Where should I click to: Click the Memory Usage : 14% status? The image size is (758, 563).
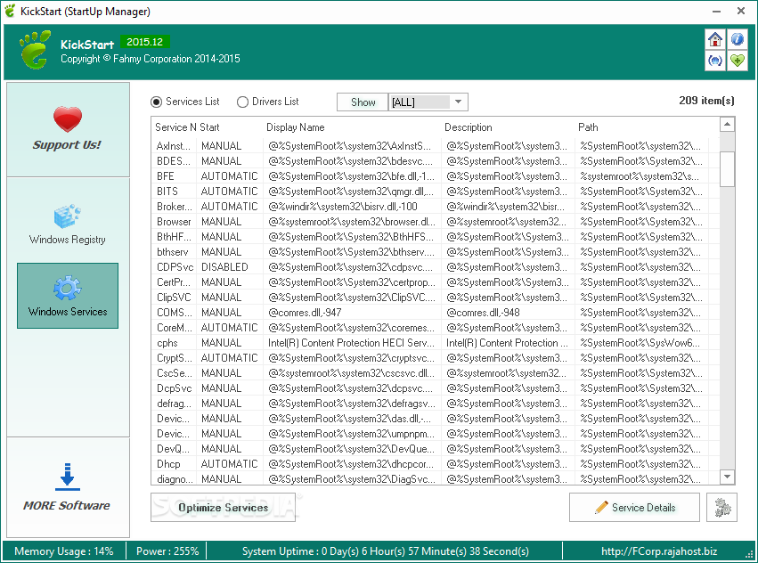(64, 551)
